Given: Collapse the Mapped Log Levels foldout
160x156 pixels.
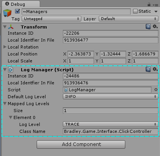Looking at the screenshot, I should pos(5,104).
